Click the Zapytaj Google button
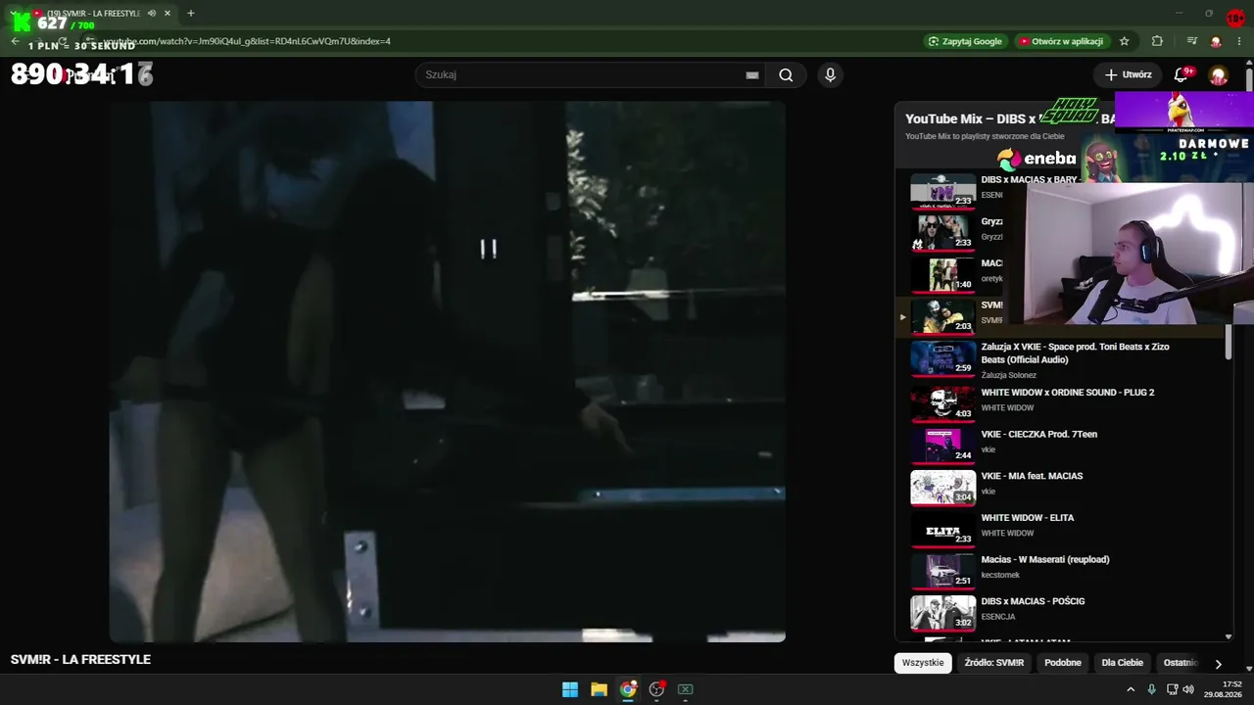The height and width of the screenshot is (705, 1254). pos(965,41)
